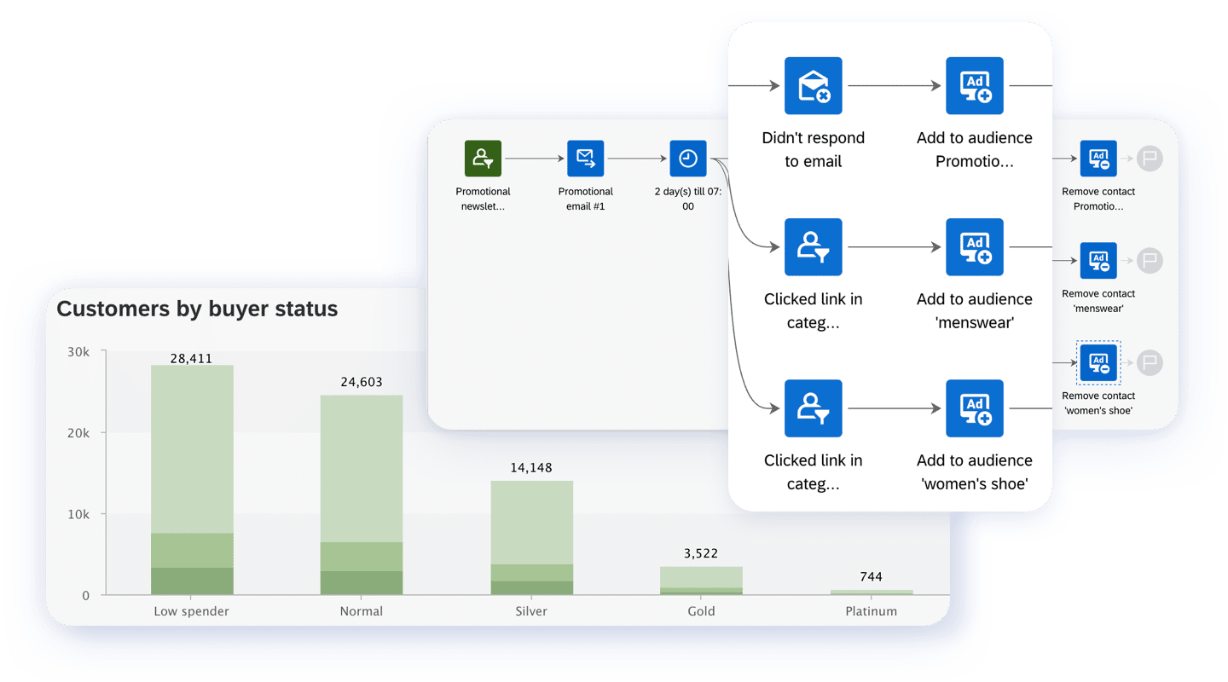Select the 2 day(s) wait clock icon
Image resolution: width=1228 pixels, height=682 pixels.
click(687, 159)
